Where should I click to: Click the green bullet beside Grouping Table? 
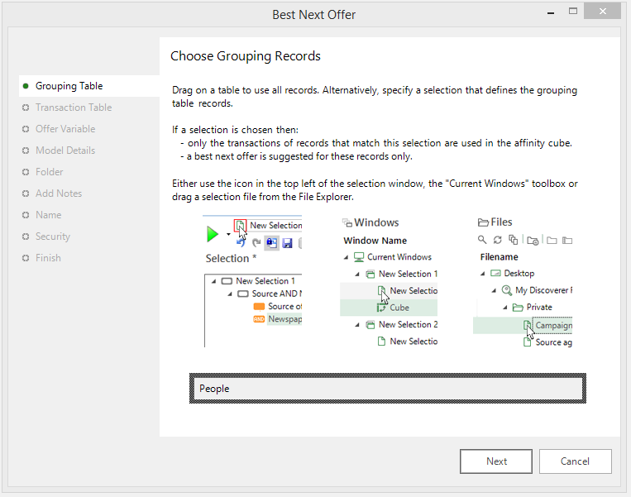[26, 86]
